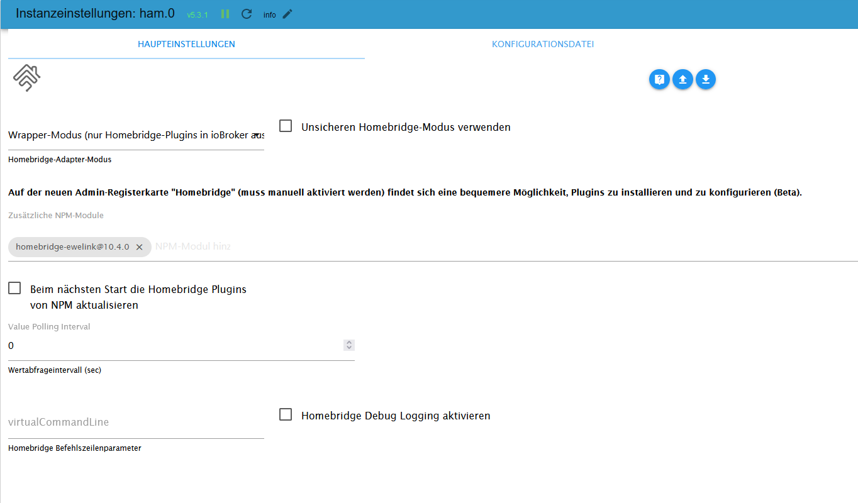Image resolution: width=858 pixels, height=503 pixels.
Task: Enable Unsicheren Homebridge-Modus verwenden
Action: coord(286,126)
